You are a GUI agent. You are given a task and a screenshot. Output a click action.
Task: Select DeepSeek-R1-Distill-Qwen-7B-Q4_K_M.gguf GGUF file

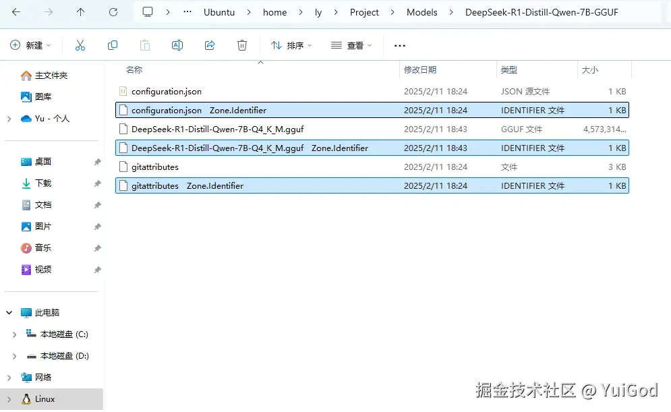(x=372, y=129)
